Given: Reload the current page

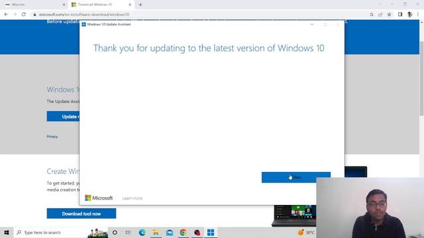Looking at the screenshot, I should coord(24,15).
